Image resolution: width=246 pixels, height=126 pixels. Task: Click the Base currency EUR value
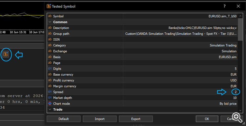pyautogui.click(x=234, y=74)
